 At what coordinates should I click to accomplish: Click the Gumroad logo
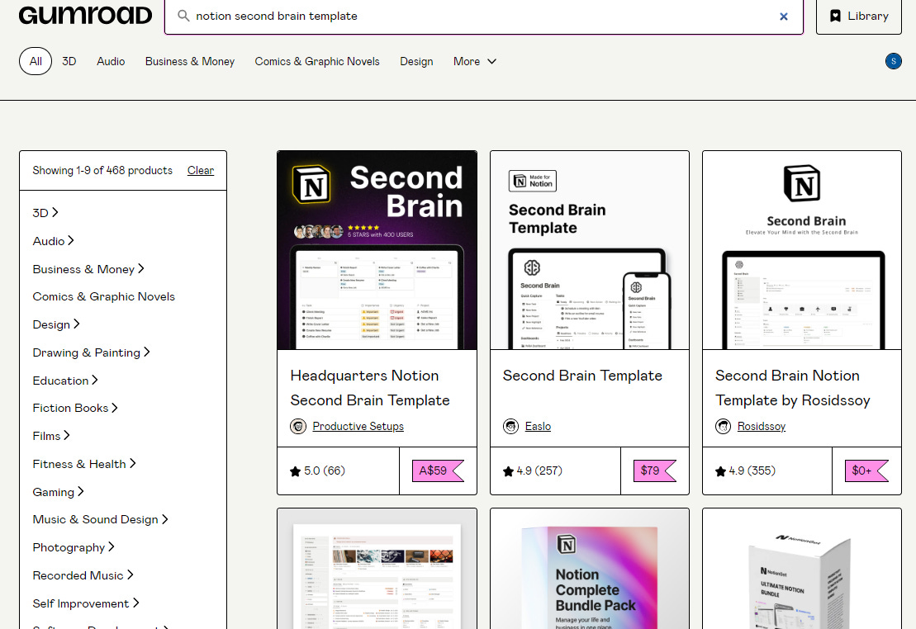[85, 15]
